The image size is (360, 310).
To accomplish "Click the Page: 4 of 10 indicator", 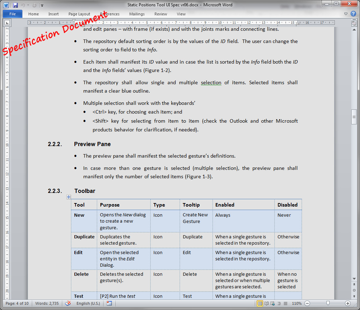I will pos(17,303).
